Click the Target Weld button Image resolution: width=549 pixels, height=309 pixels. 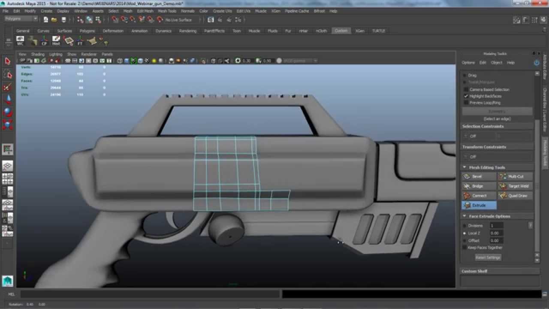coord(515,186)
